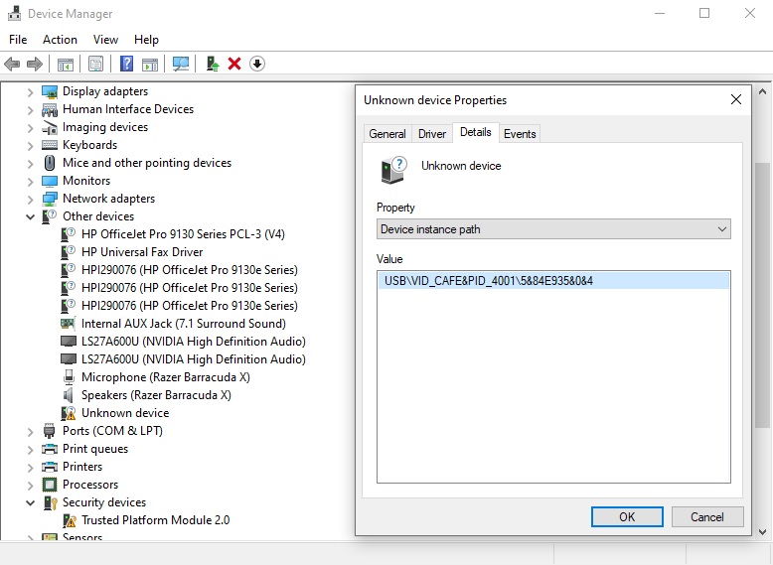Collapse the Other devices node
The image size is (773, 565).
[x=30, y=216]
